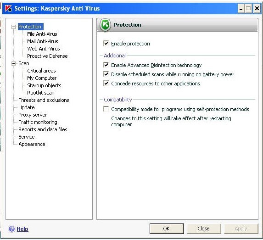Click the Protection panel header text

128,25
